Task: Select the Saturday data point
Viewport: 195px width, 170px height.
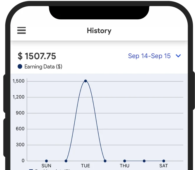Action: pos(164,161)
